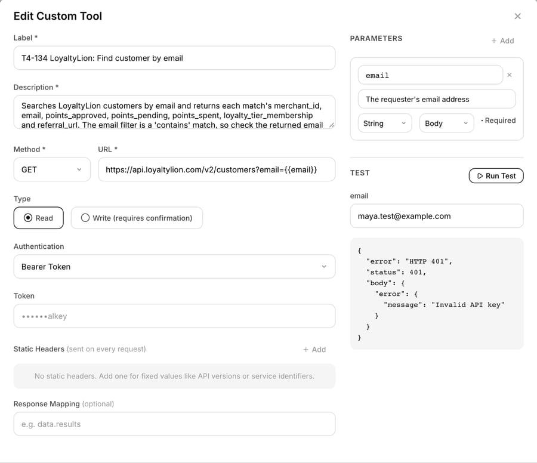The image size is (537, 463).
Task: Remove the email parameter
Action: coord(510,75)
